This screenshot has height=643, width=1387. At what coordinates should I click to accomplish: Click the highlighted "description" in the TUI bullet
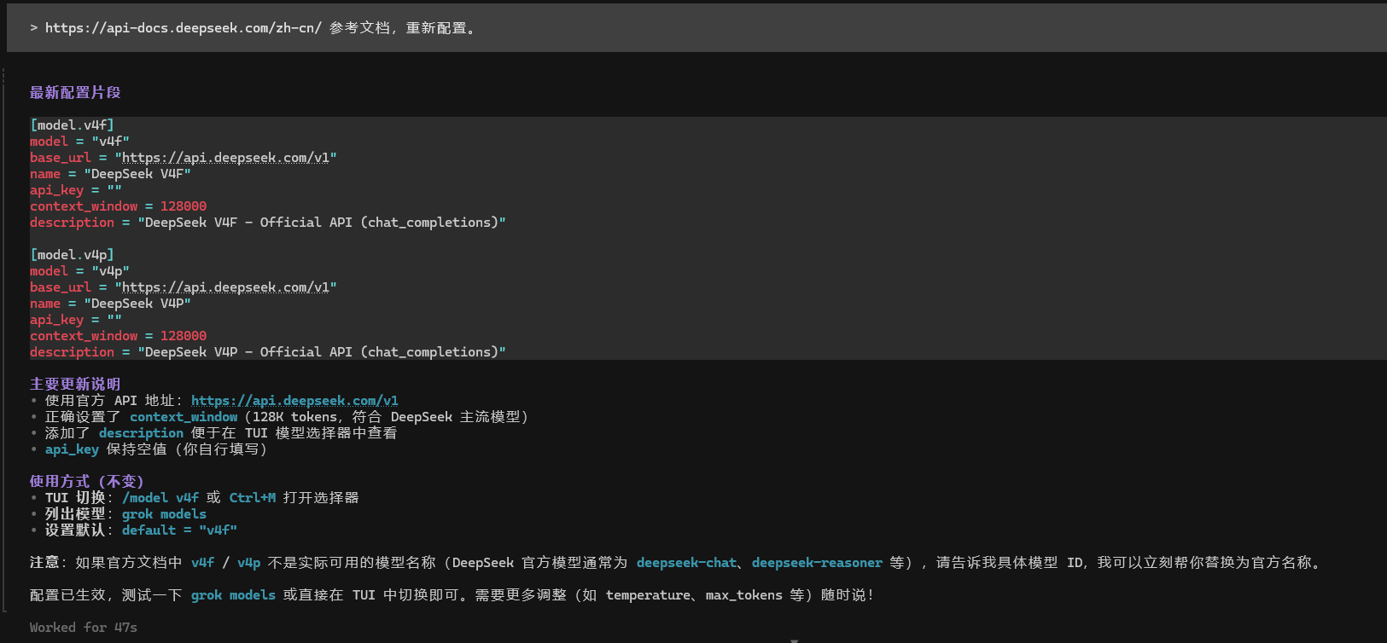click(x=141, y=433)
